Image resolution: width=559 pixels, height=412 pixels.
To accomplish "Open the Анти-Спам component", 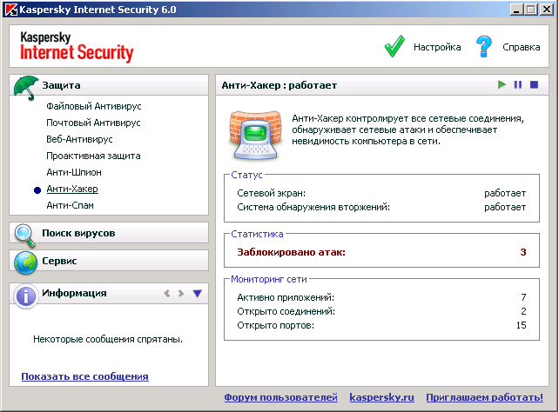I will click(x=71, y=205).
